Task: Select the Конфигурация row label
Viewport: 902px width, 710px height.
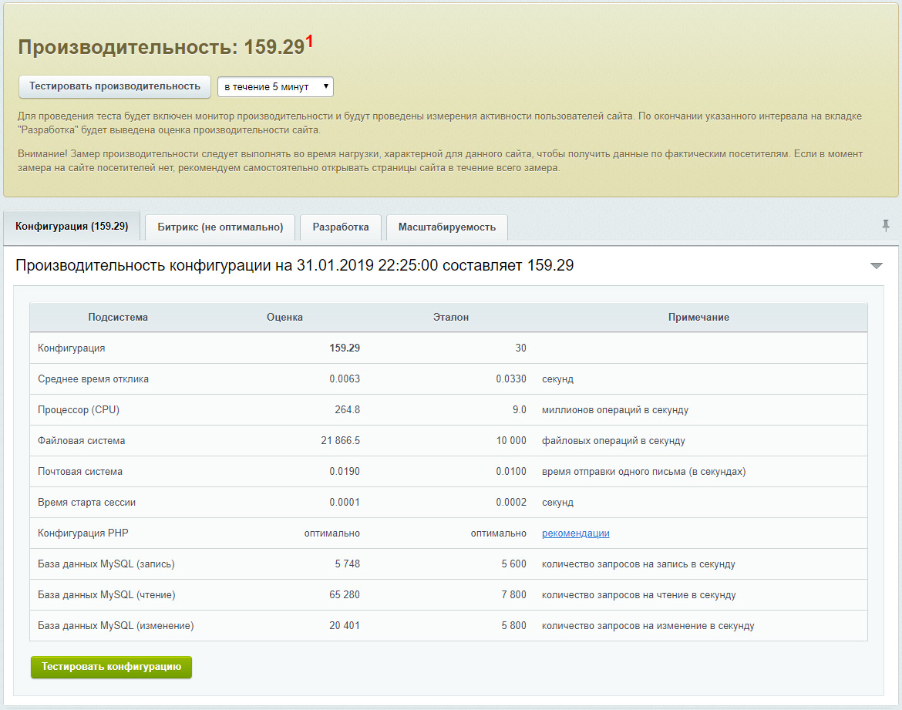Action: tap(72, 348)
